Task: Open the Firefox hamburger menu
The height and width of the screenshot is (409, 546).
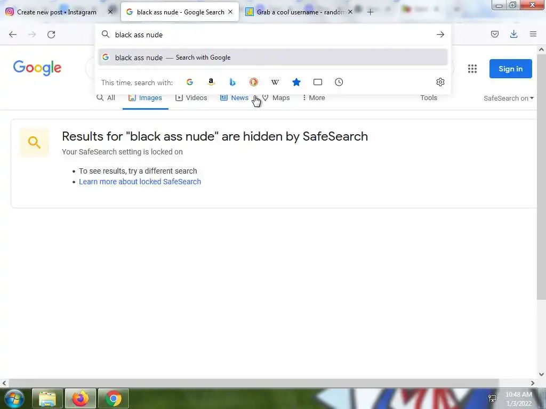Action: [x=533, y=34]
